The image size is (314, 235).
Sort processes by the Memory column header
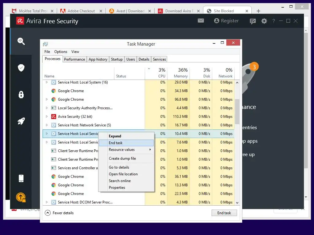[178, 73]
